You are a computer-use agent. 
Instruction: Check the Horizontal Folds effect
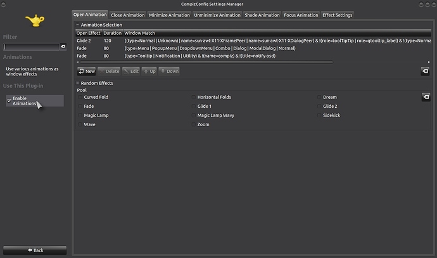(x=193, y=97)
